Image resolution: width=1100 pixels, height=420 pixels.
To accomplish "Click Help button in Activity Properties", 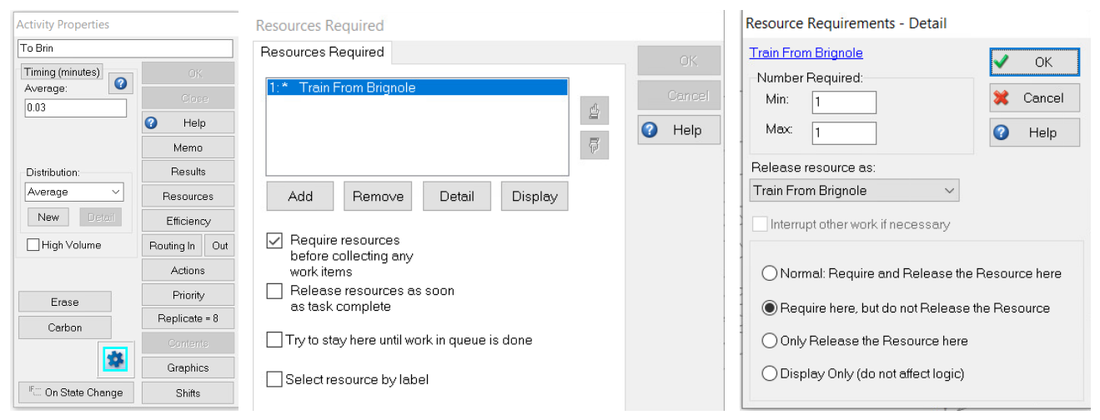I will (x=188, y=122).
